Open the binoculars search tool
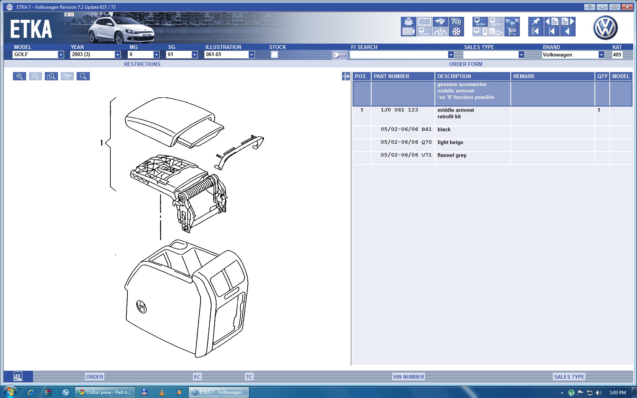Viewport: 637px width, 398px height. 440,22
